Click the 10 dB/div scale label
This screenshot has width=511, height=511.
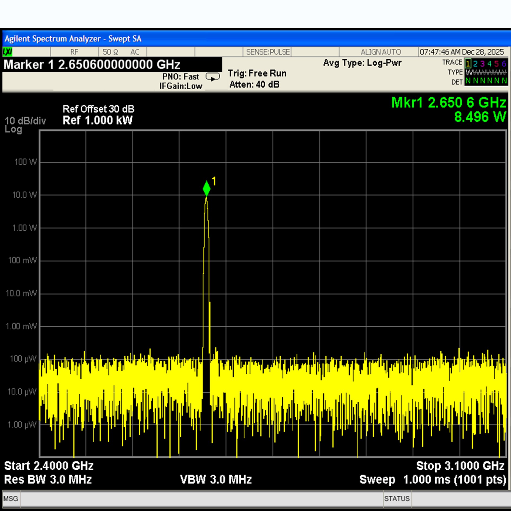25,121
